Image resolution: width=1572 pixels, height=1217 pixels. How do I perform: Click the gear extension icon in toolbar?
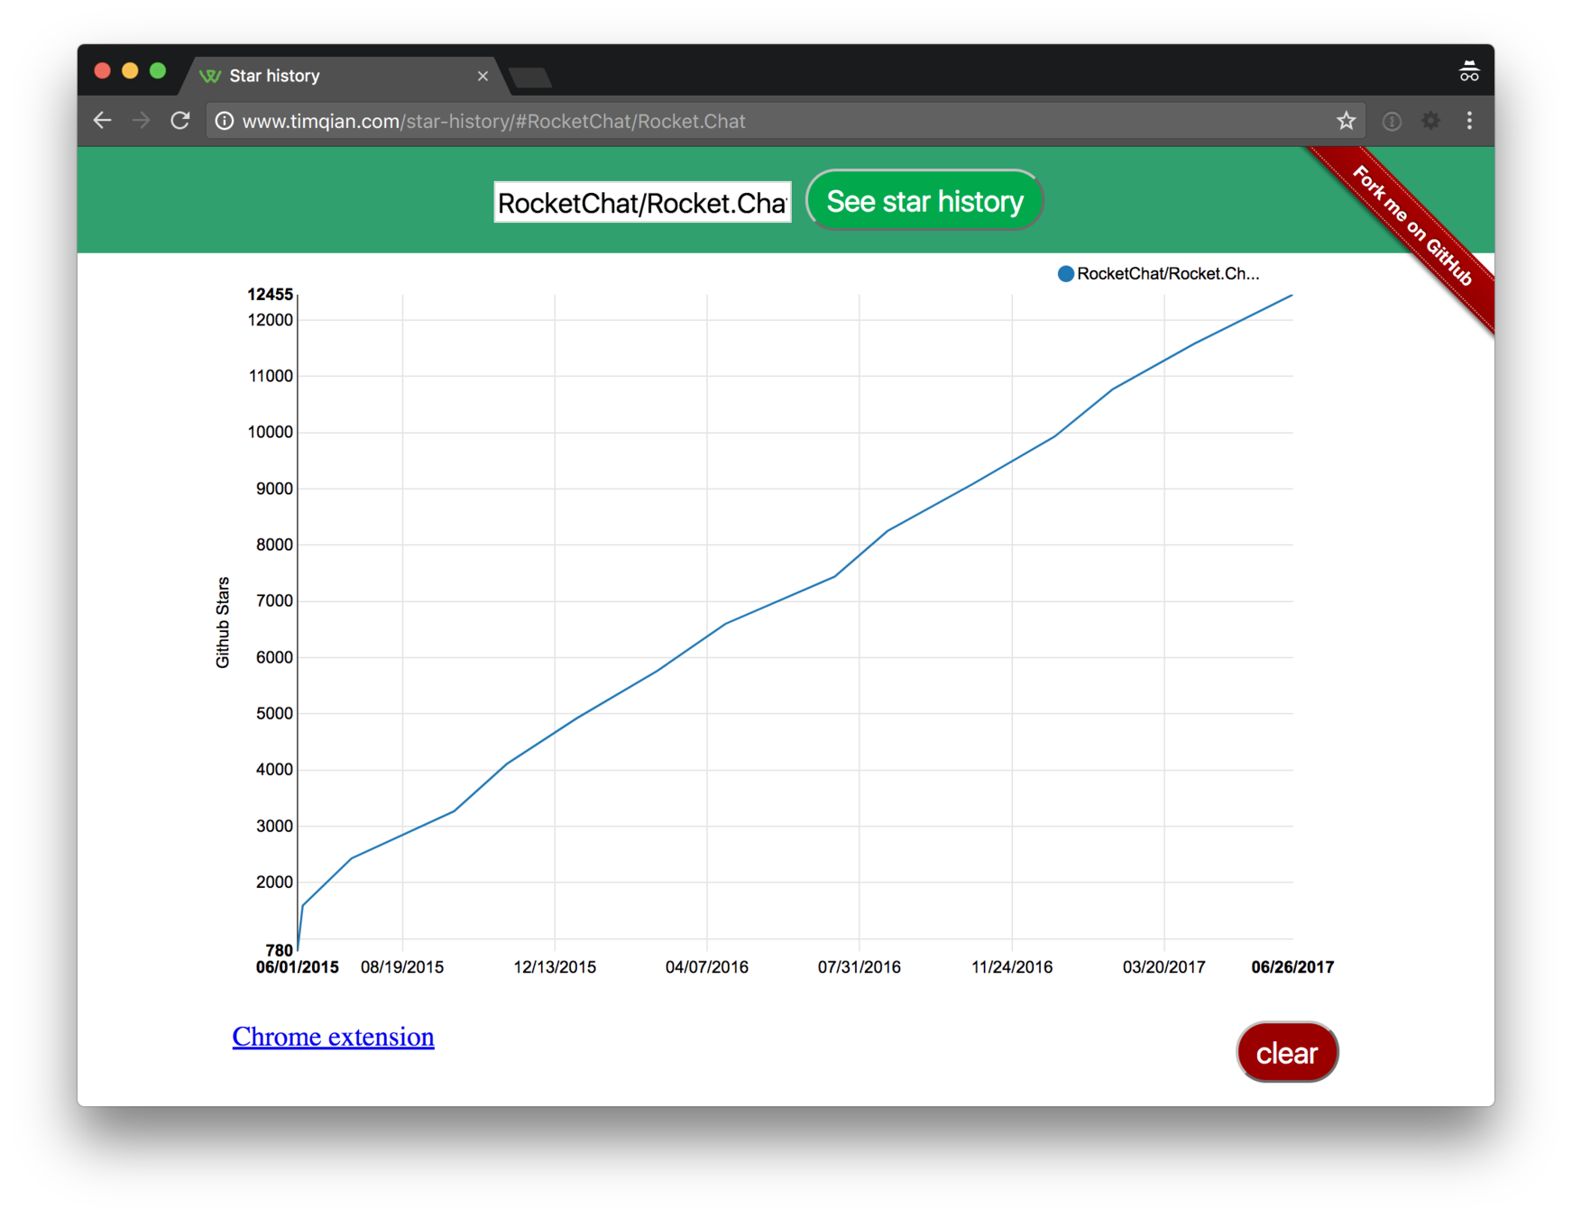click(1430, 121)
